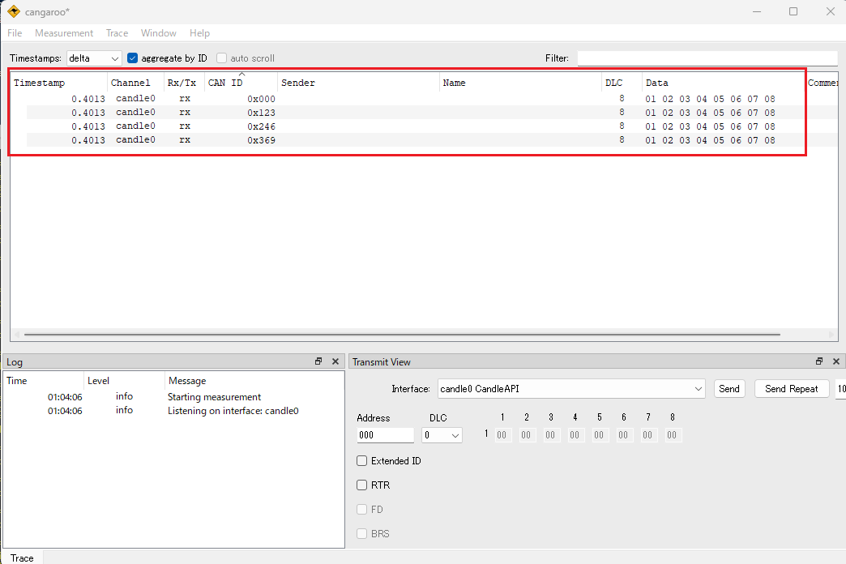Click data byte 3 field
Image resolution: width=846 pixels, height=564 pixels.
[551, 435]
